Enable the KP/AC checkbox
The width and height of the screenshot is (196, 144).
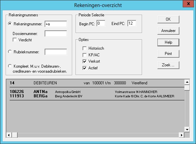[x=85, y=55]
